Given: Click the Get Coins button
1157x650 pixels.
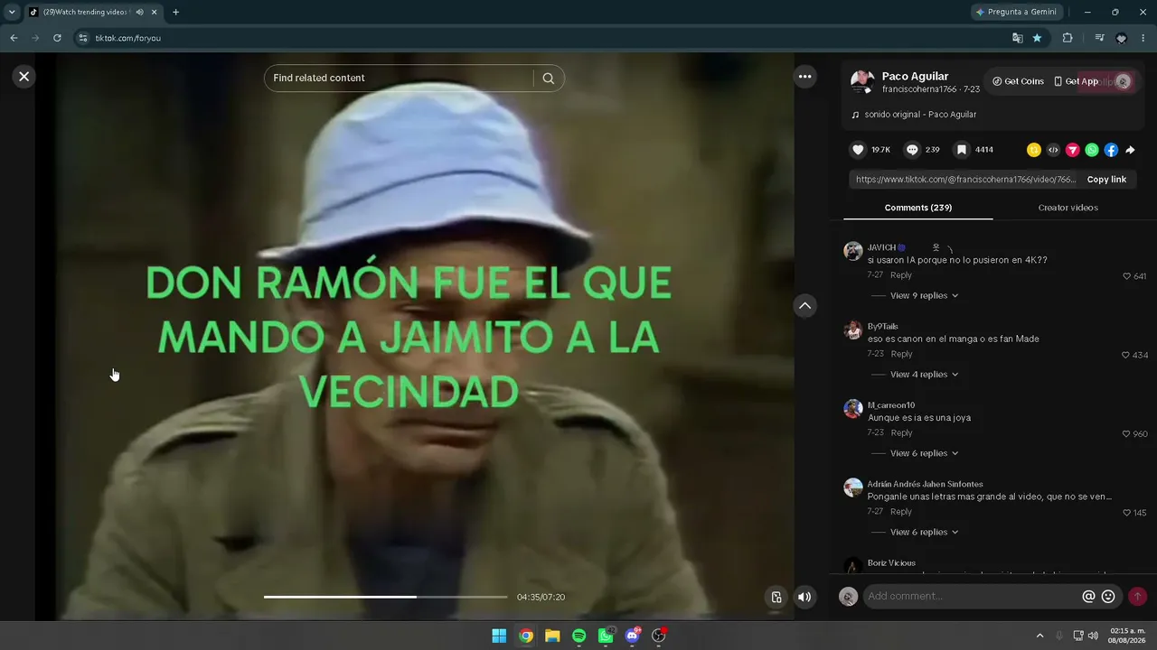Looking at the screenshot, I should [1018, 81].
